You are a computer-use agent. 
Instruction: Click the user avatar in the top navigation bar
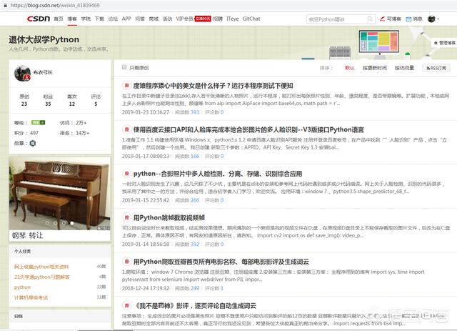pyautogui.click(x=431, y=19)
